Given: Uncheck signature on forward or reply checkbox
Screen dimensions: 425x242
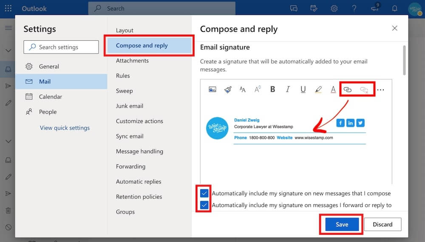Looking at the screenshot, I should pyautogui.click(x=204, y=205).
